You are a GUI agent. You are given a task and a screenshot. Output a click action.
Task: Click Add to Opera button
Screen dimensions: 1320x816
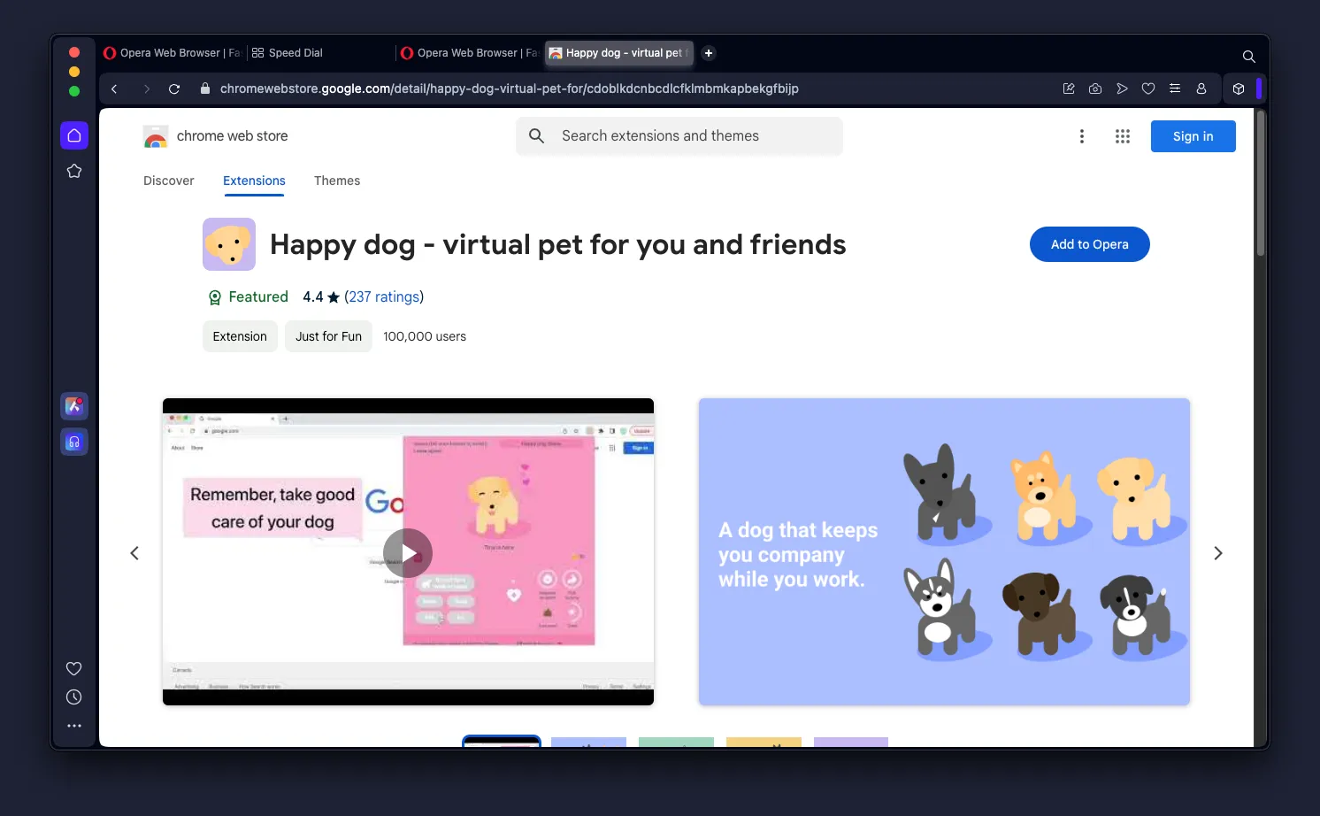pos(1089,244)
